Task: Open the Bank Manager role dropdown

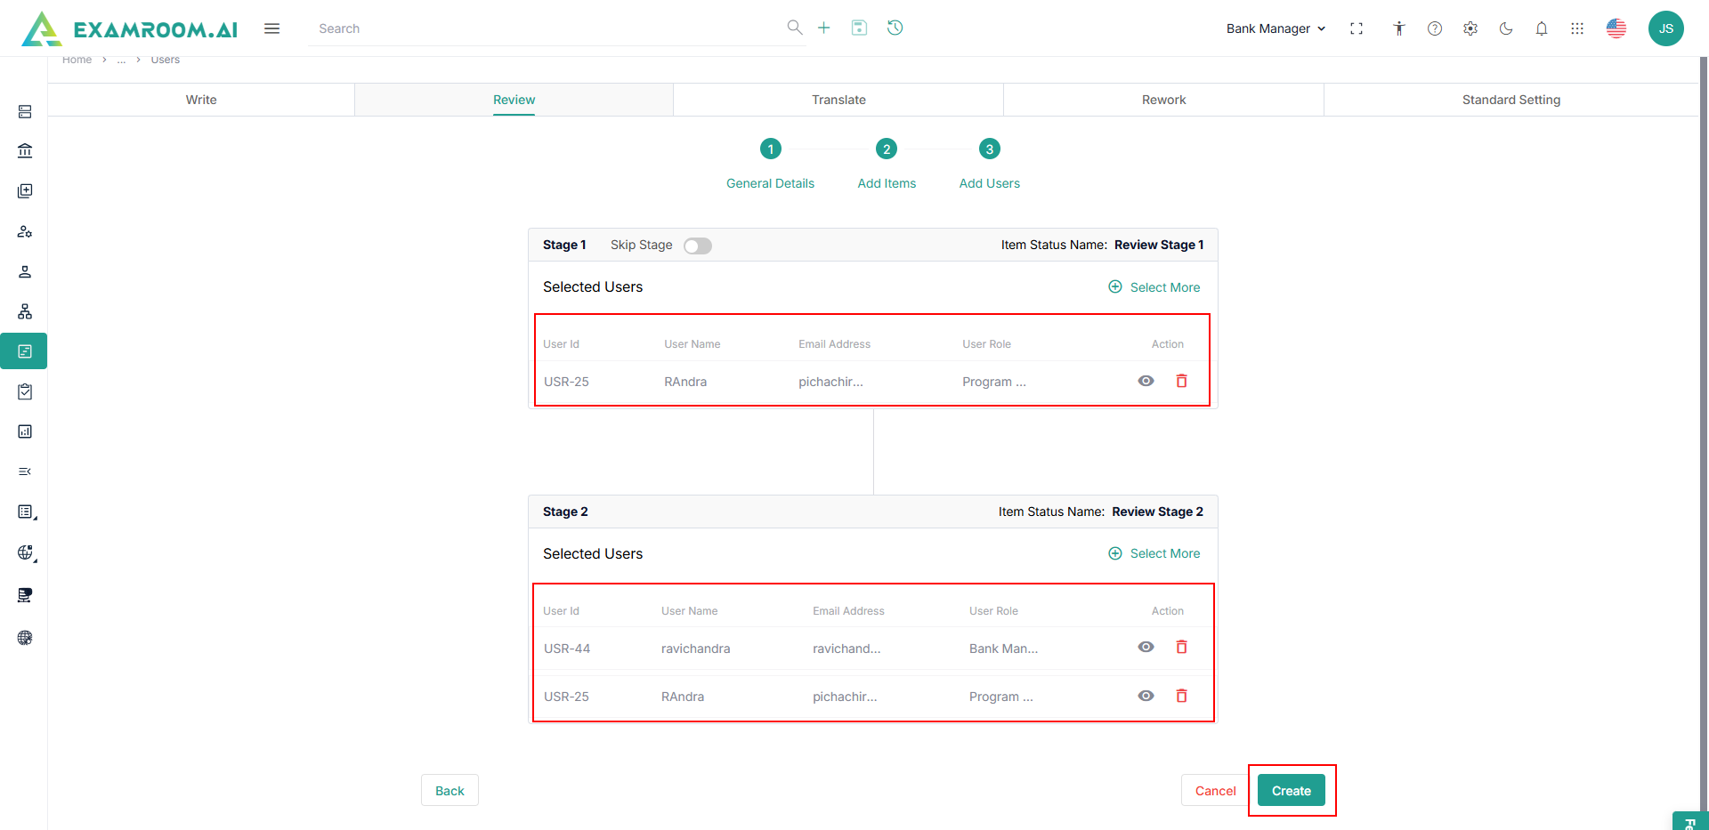Action: tap(1276, 28)
